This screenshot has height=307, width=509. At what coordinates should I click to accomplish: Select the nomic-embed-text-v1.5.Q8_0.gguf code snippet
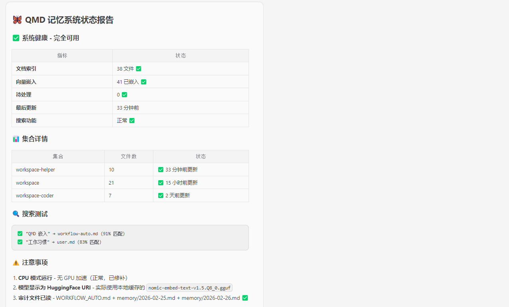click(189, 287)
